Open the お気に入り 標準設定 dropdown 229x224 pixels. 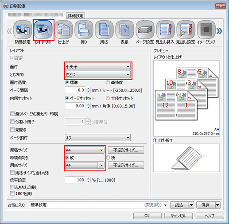[x=98, y=205]
